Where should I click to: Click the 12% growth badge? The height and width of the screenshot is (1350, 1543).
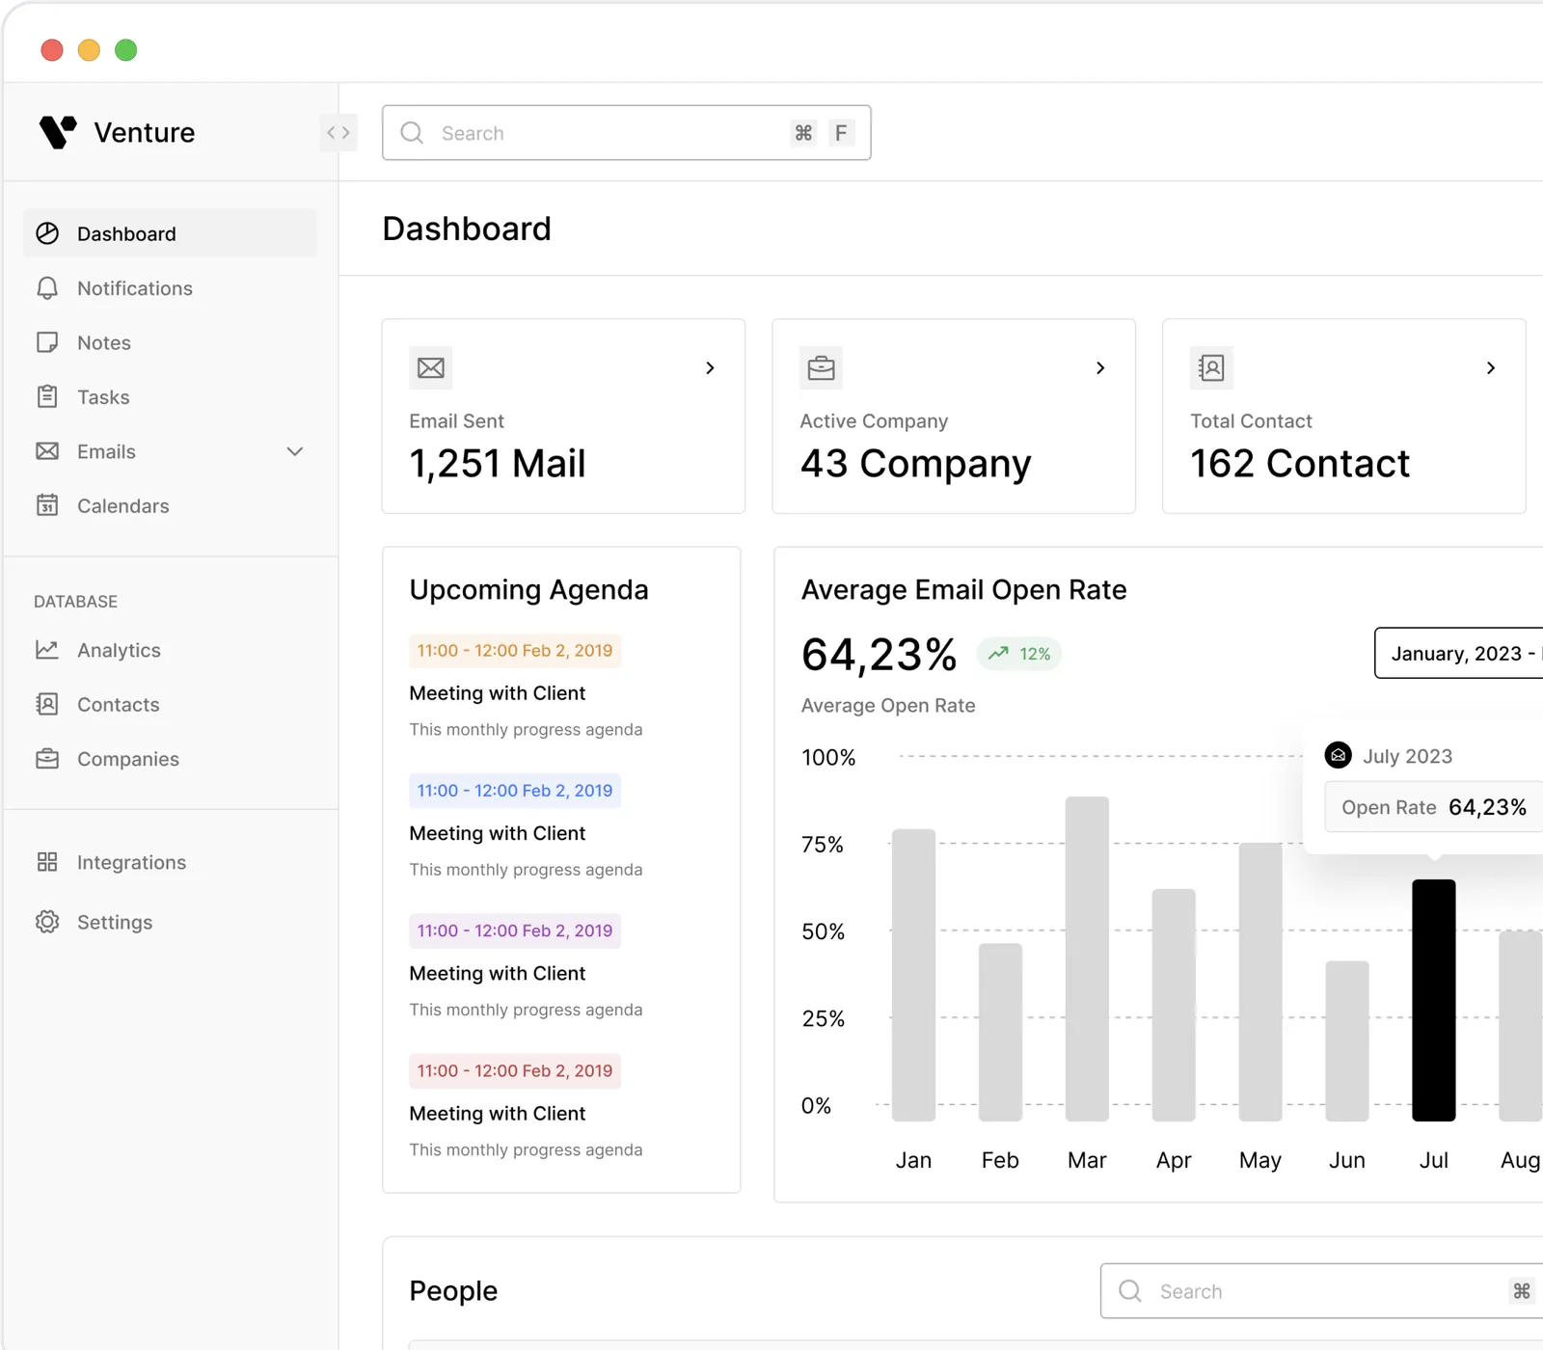click(1019, 654)
